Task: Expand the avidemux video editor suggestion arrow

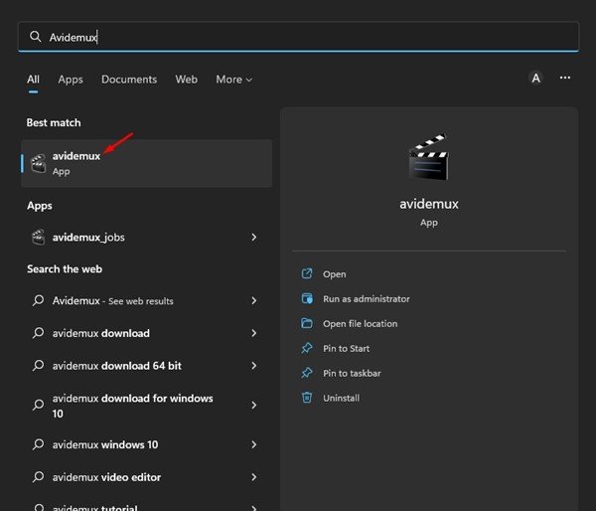Action: pyautogui.click(x=254, y=476)
